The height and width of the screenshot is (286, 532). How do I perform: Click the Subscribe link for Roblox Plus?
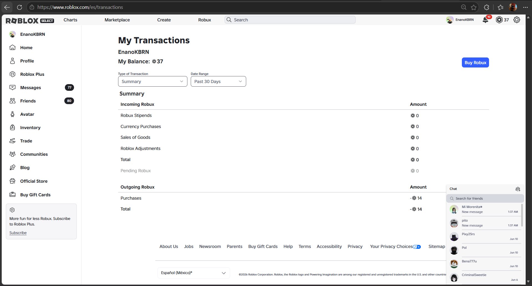[18, 233]
